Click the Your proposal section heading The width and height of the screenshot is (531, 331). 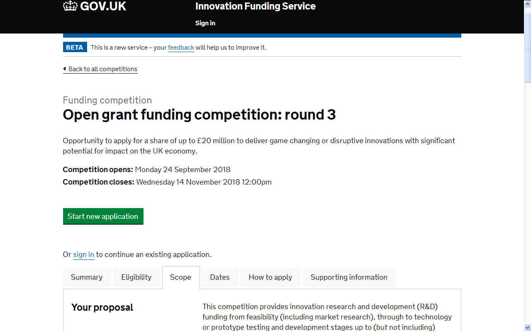[102, 307]
